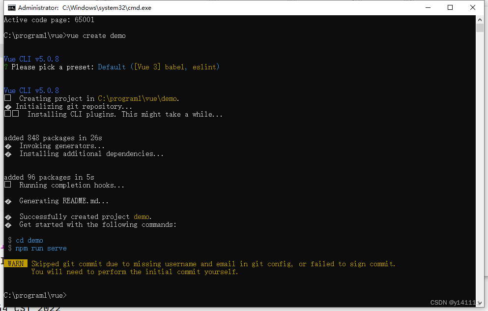
Task: Click the 'Default' preset selection text
Action: (112, 67)
